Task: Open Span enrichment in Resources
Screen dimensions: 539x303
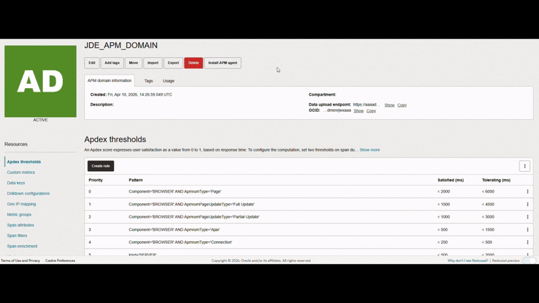Action: click(x=22, y=246)
